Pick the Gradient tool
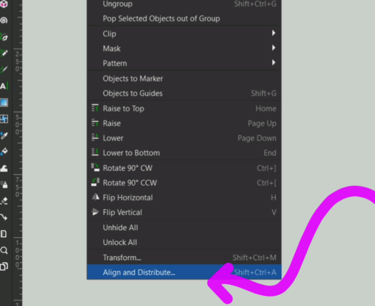 pyautogui.click(x=4, y=102)
